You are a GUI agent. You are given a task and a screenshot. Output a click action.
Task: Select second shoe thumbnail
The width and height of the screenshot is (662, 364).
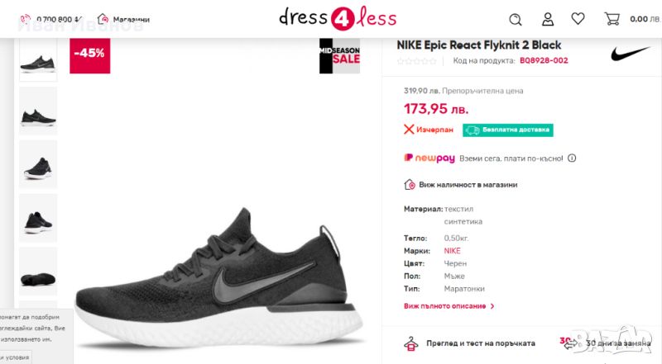pyautogui.click(x=38, y=111)
